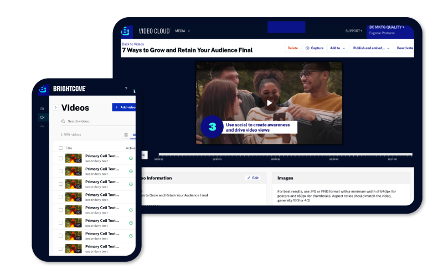The height and width of the screenshot is (280, 443).
Task: Tick the checkbox on the fifth video row
Action: tap(60, 210)
